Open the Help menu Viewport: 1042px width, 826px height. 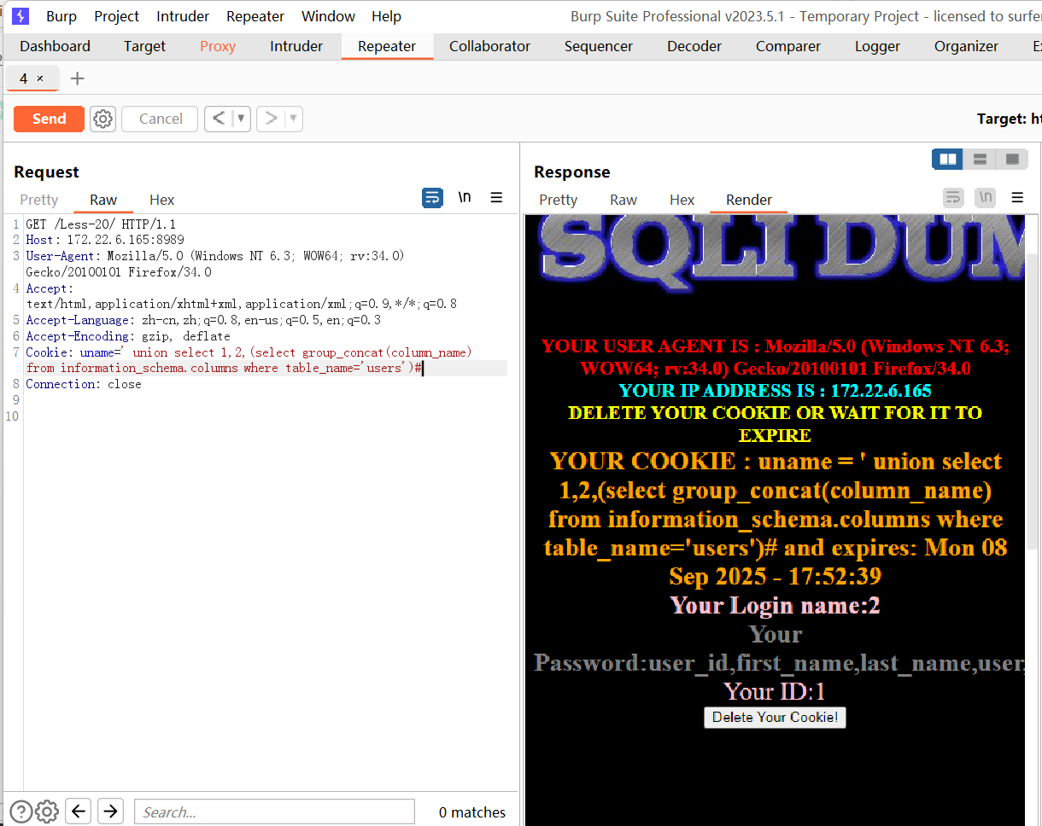(386, 16)
